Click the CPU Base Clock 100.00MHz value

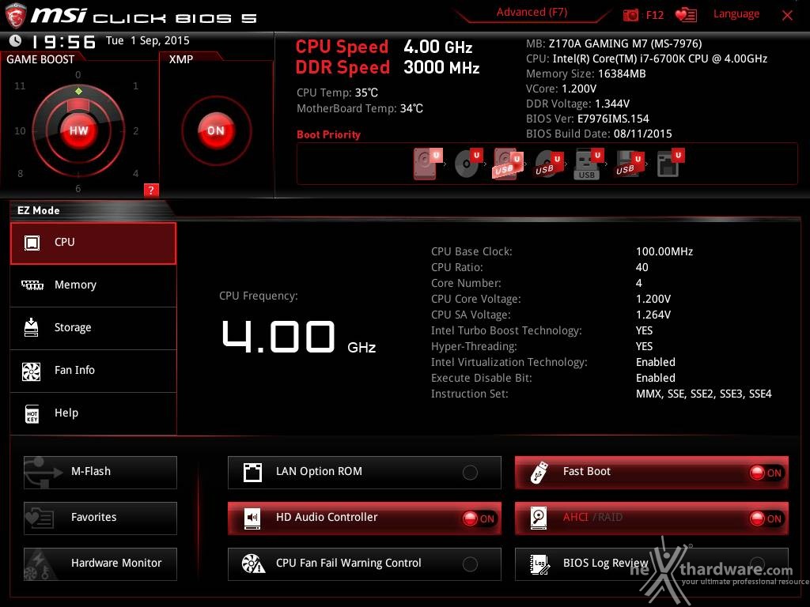point(664,251)
